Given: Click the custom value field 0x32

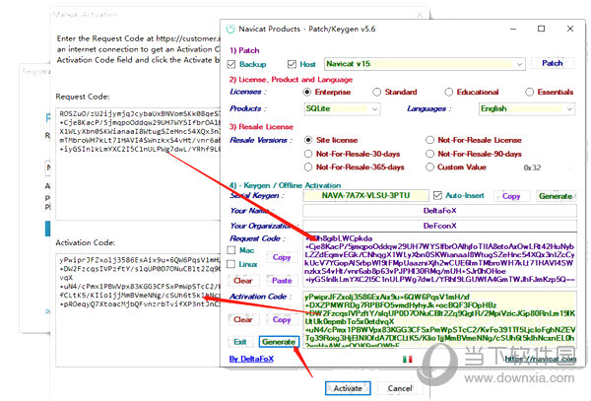Looking at the screenshot, I should tap(532, 167).
